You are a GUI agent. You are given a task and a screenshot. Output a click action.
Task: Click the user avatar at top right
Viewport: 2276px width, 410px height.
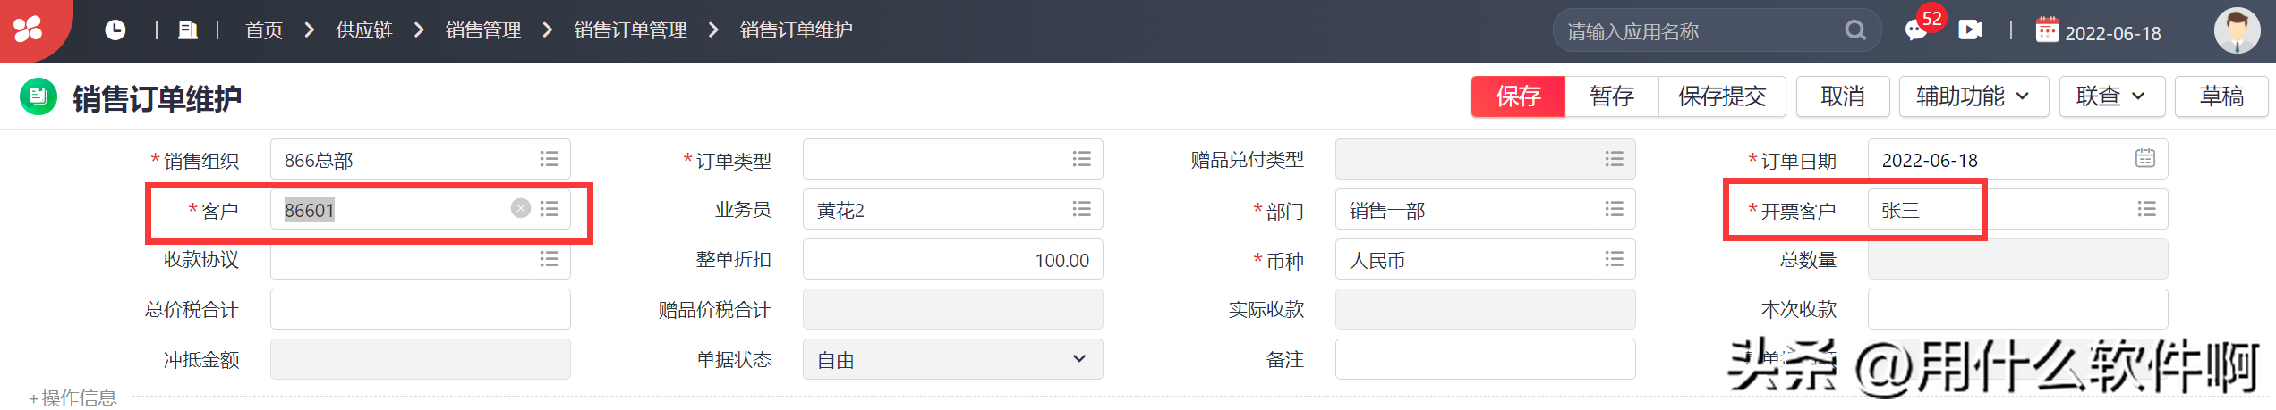point(2237,30)
